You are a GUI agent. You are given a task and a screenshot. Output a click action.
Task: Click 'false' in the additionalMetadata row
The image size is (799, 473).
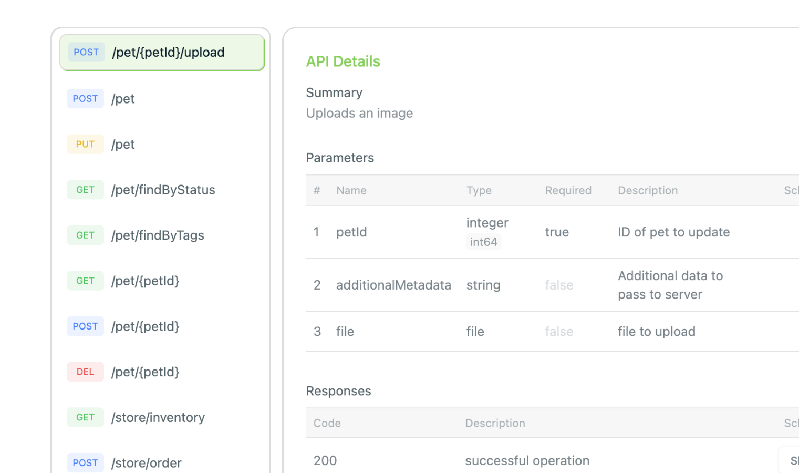559,285
